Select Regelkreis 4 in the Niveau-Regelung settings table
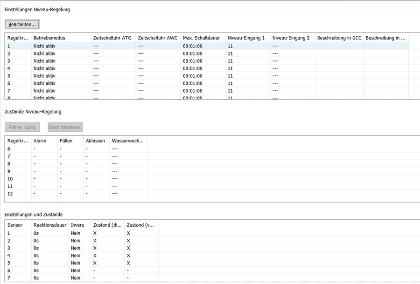The height and width of the screenshot is (284, 420). [45, 68]
